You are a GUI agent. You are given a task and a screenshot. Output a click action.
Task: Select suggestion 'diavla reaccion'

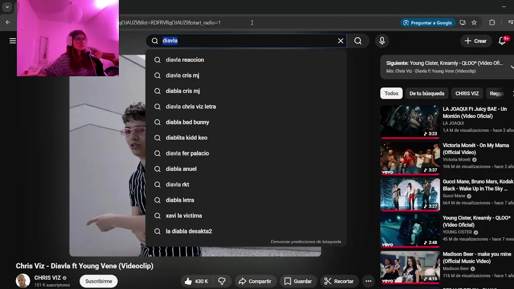246,60
